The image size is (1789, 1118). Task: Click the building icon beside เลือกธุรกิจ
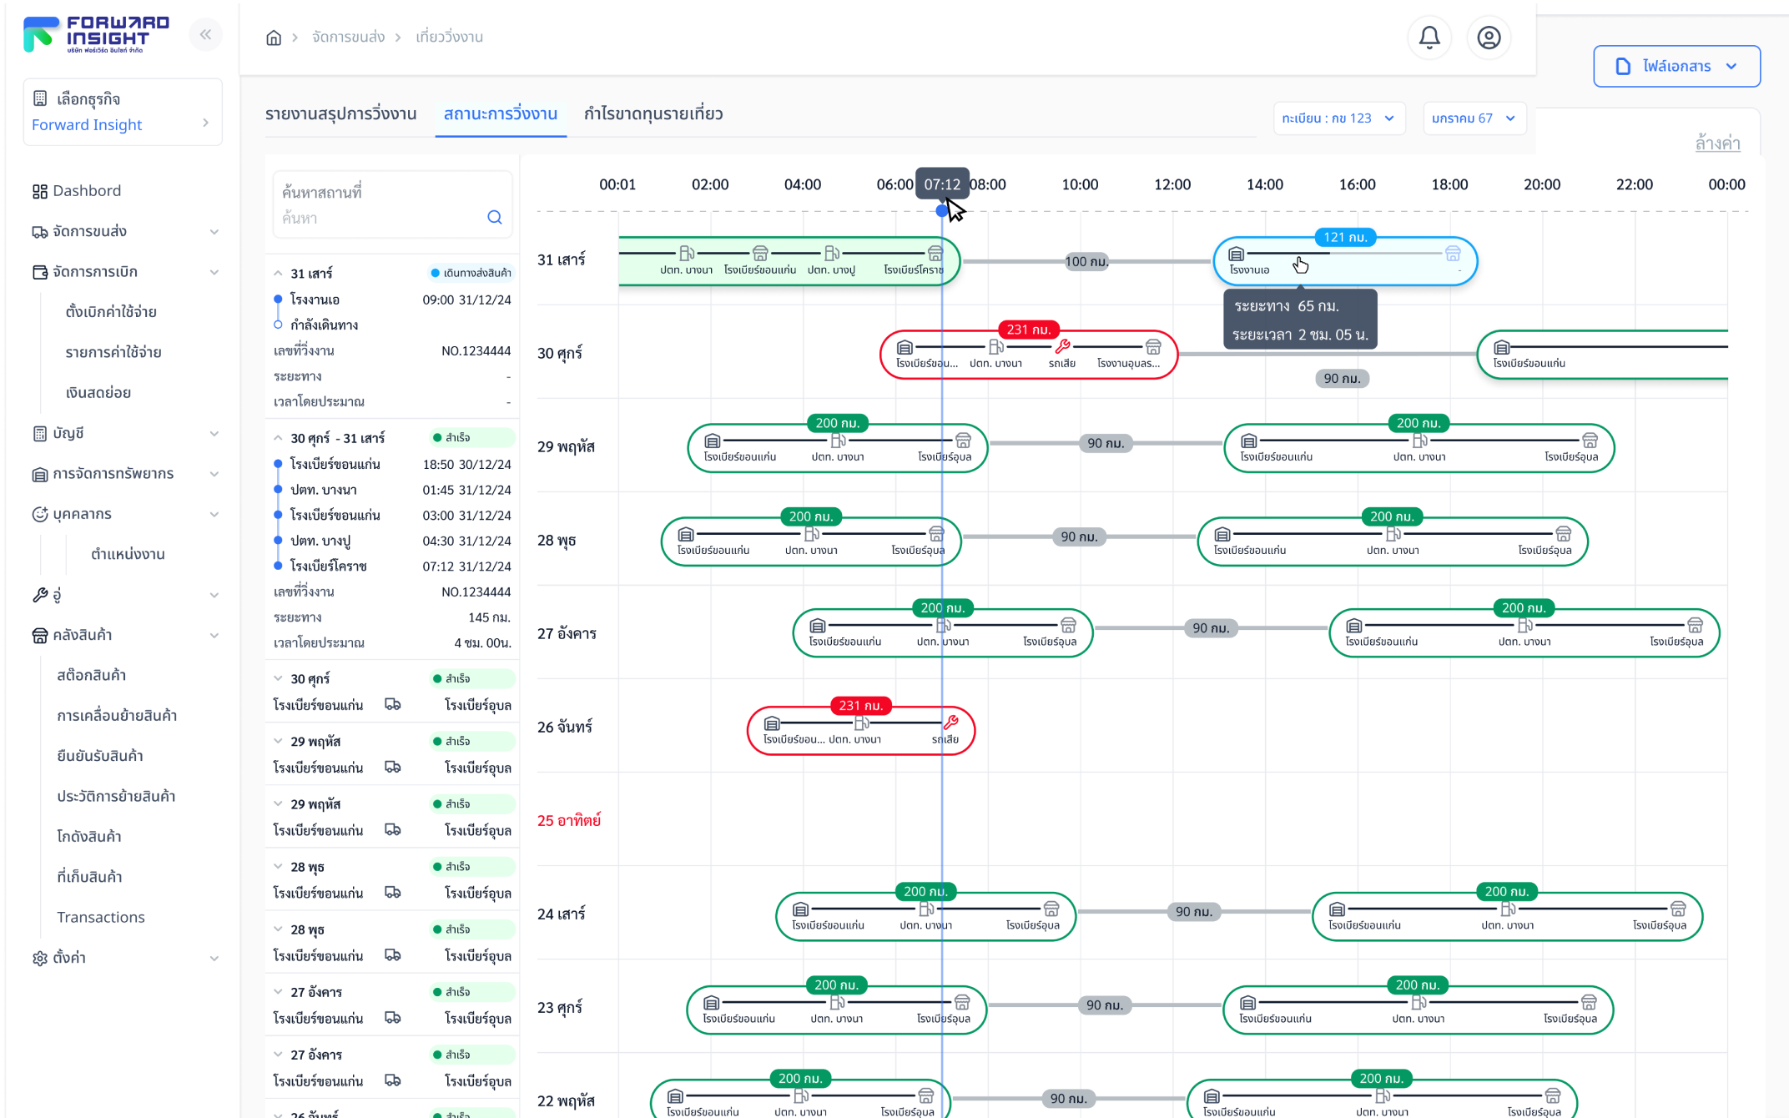[39, 98]
